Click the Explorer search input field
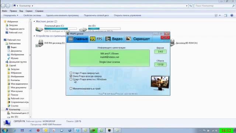The width and height of the screenshot is (236, 133). (x=215, y=6)
